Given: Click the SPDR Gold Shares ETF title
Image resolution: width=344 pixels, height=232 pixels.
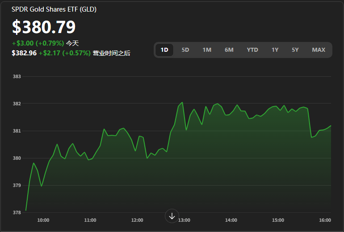Looking at the screenshot, I should click(54, 9).
